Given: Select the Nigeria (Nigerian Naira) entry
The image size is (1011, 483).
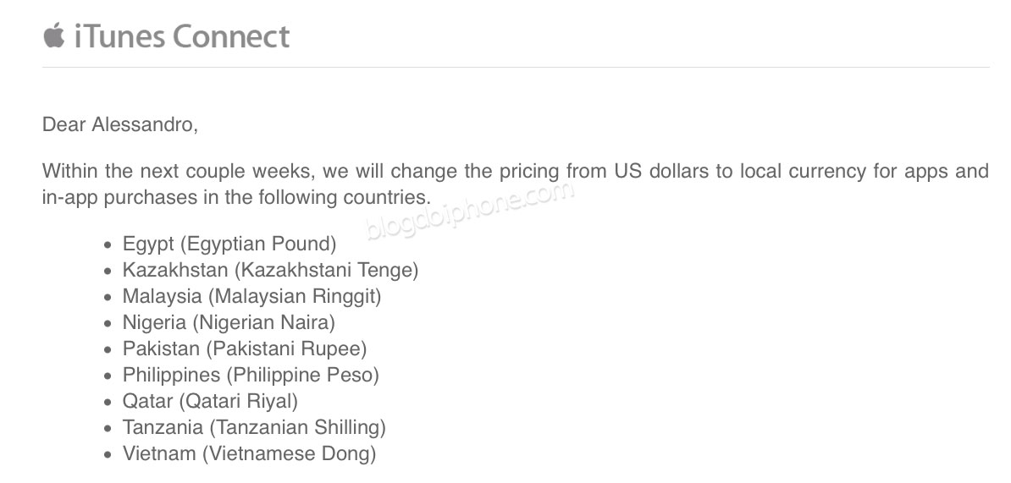Looking at the screenshot, I should (x=229, y=322).
